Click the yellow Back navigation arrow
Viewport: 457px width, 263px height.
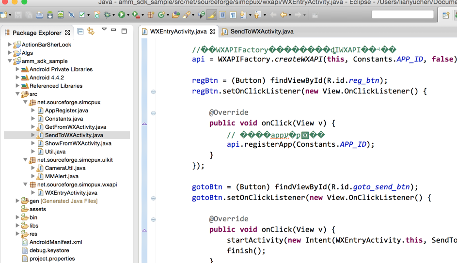coord(283,15)
